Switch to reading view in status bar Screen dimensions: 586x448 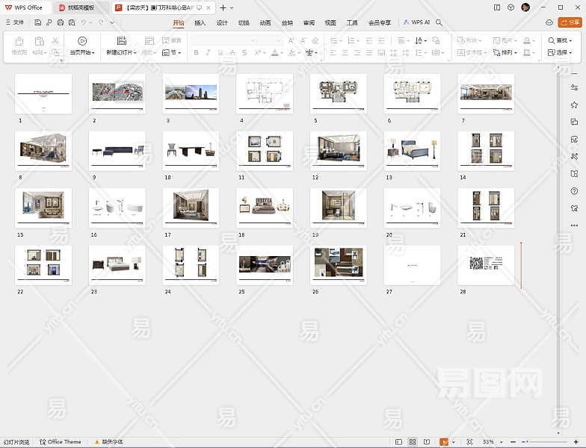click(x=425, y=442)
